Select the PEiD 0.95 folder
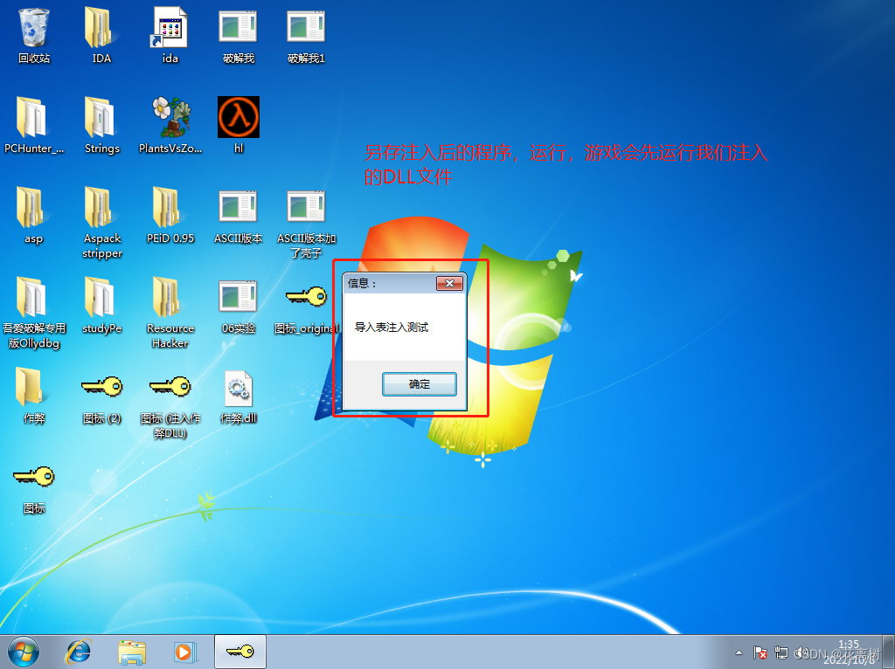The height and width of the screenshot is (669, 895). (169, 208)
